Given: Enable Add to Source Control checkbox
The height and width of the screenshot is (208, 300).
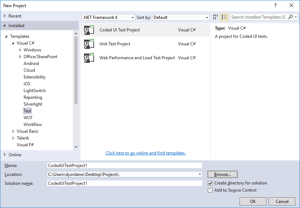Looking at the screenshot, I should pos(210,190).
